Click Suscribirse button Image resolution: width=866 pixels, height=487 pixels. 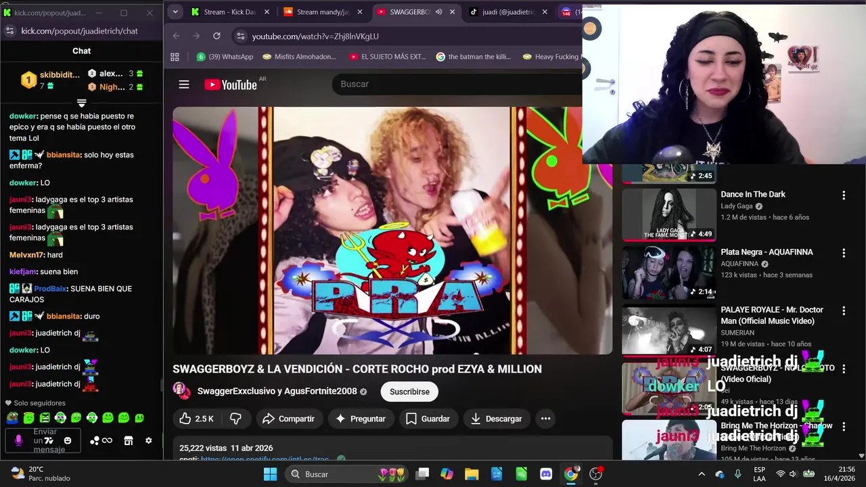[409, 392]
